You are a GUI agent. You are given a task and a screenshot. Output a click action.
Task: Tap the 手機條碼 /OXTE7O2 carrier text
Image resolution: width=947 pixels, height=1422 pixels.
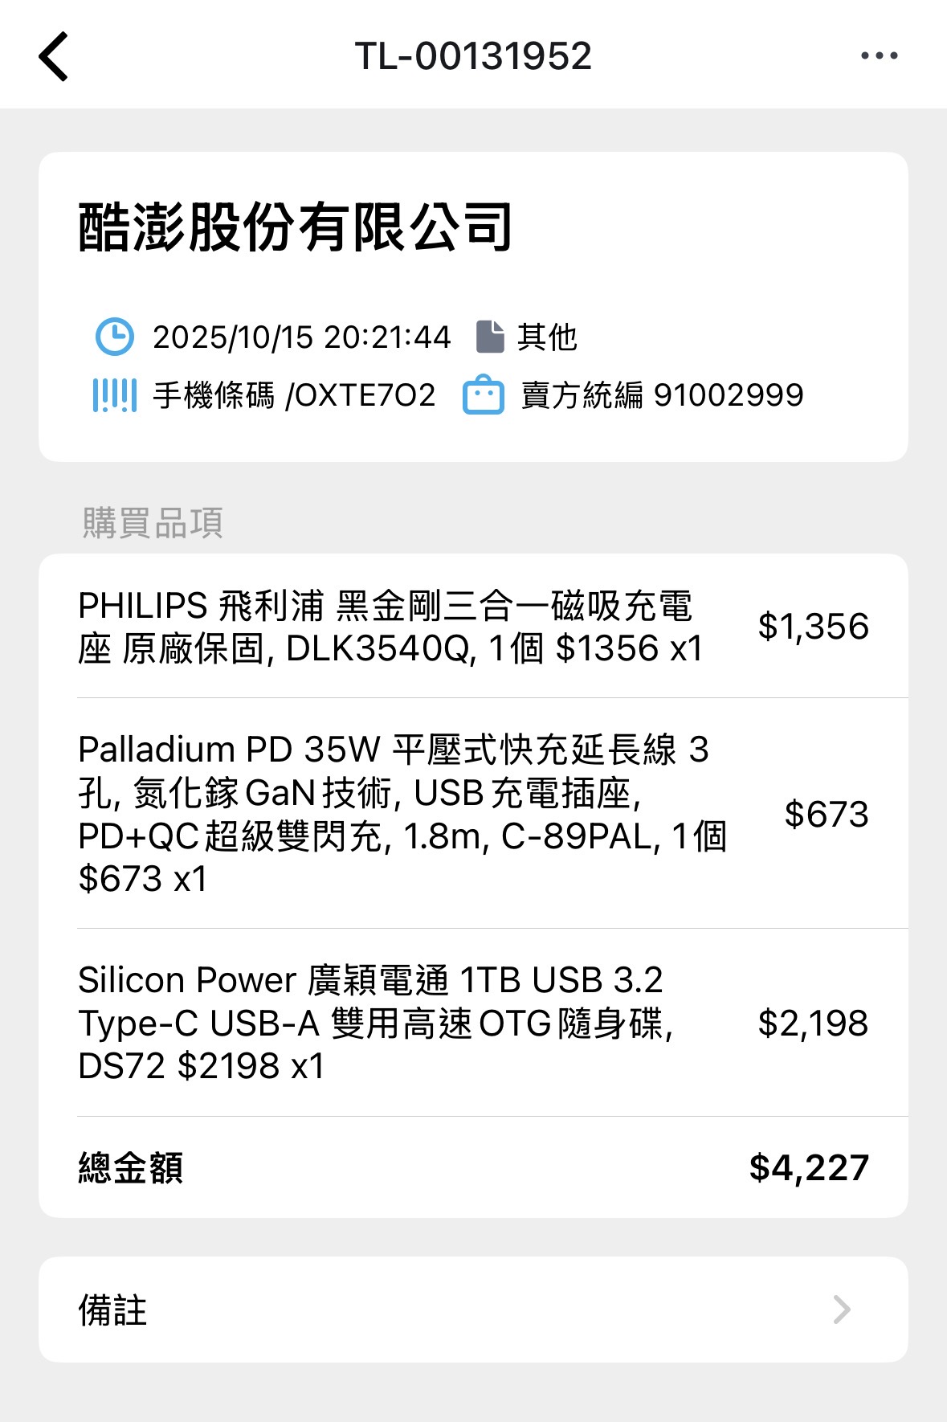click(x=294, y=395)
